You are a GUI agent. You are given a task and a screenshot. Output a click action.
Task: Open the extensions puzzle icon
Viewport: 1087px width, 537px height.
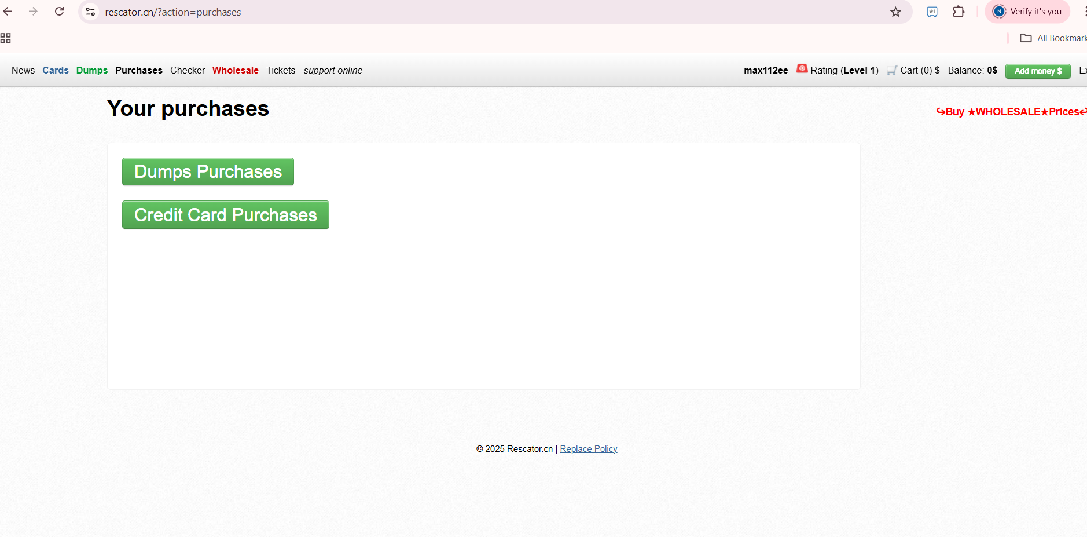tap(959, 12)
